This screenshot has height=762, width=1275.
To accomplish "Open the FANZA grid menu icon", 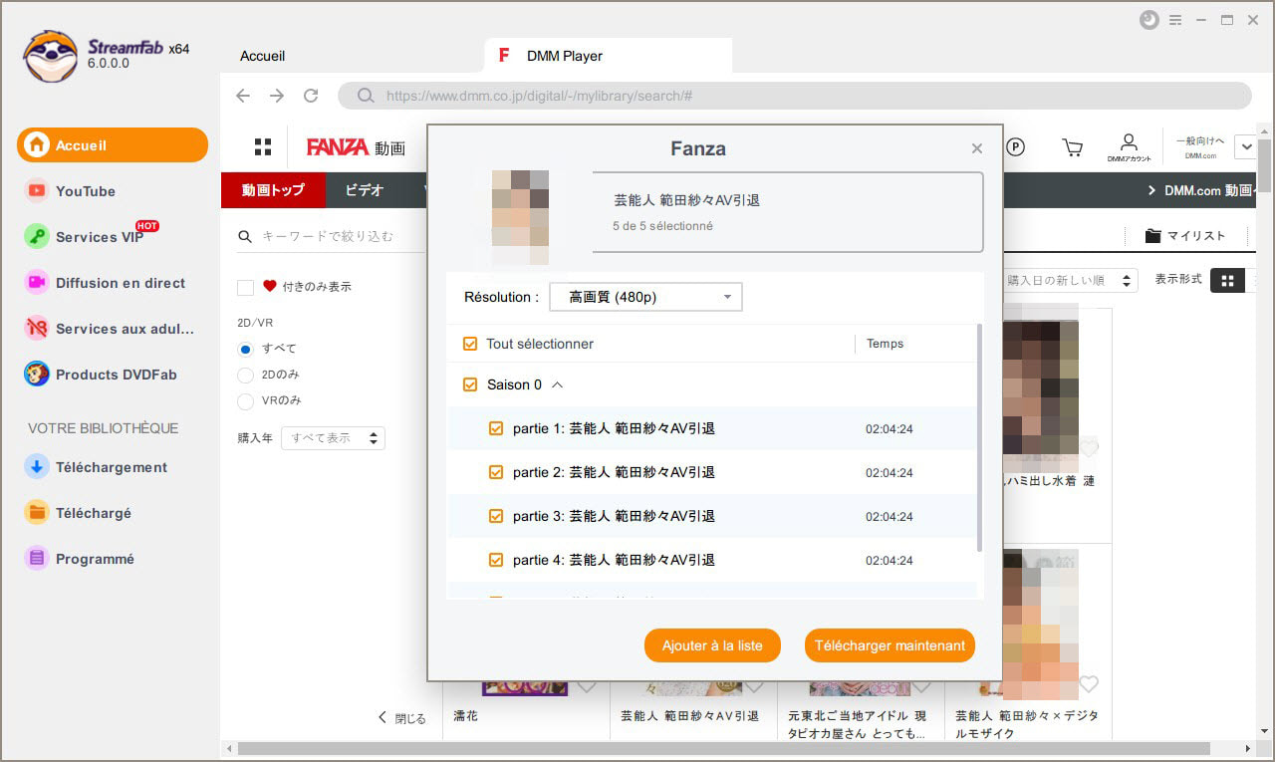I will click(263, 147).
